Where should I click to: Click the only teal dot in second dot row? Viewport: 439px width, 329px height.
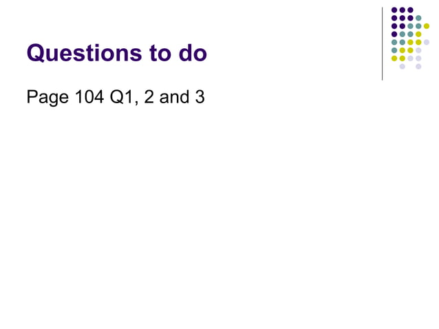click(x=418, y=18)
